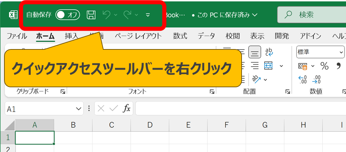Click the Insert Function fx button

(x=127, y=109)
